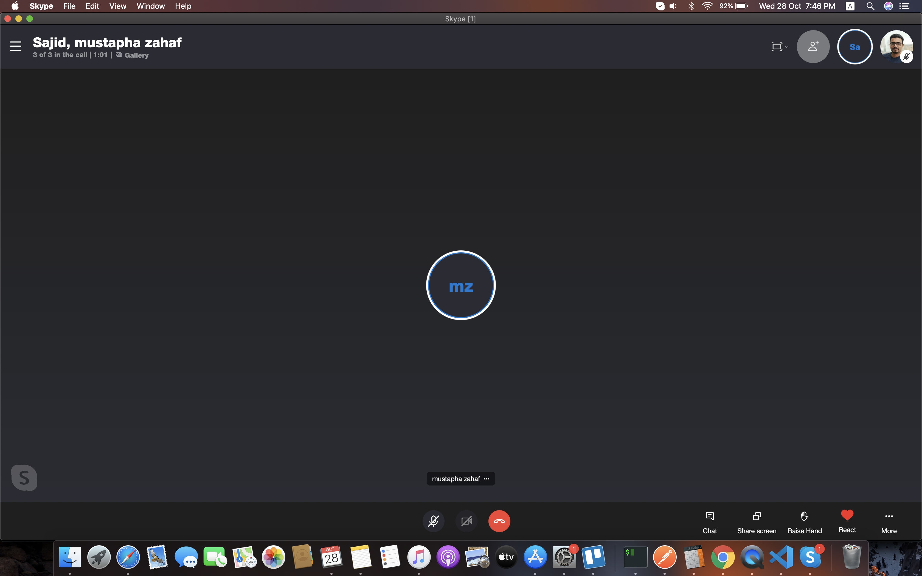Open the View menu
This screenshot has width=922, height=576.
click(118, 6)
